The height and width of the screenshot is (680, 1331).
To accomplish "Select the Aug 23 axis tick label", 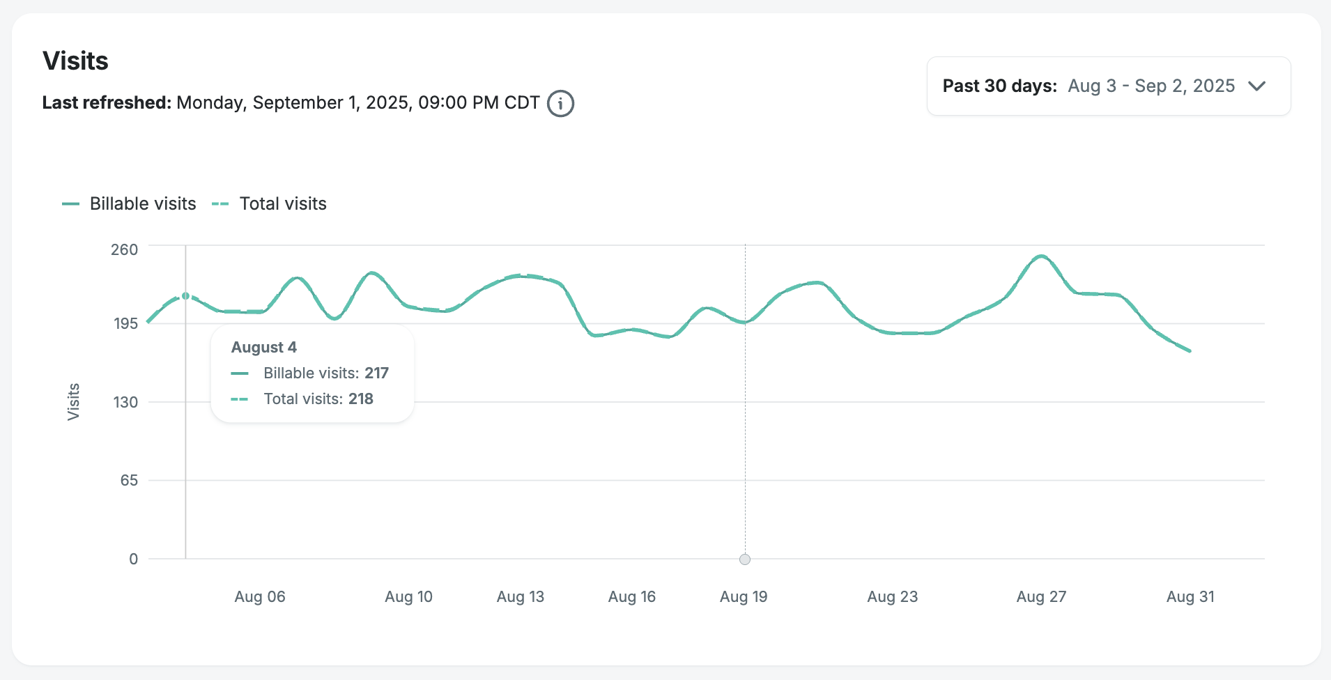I will point(892,596).
